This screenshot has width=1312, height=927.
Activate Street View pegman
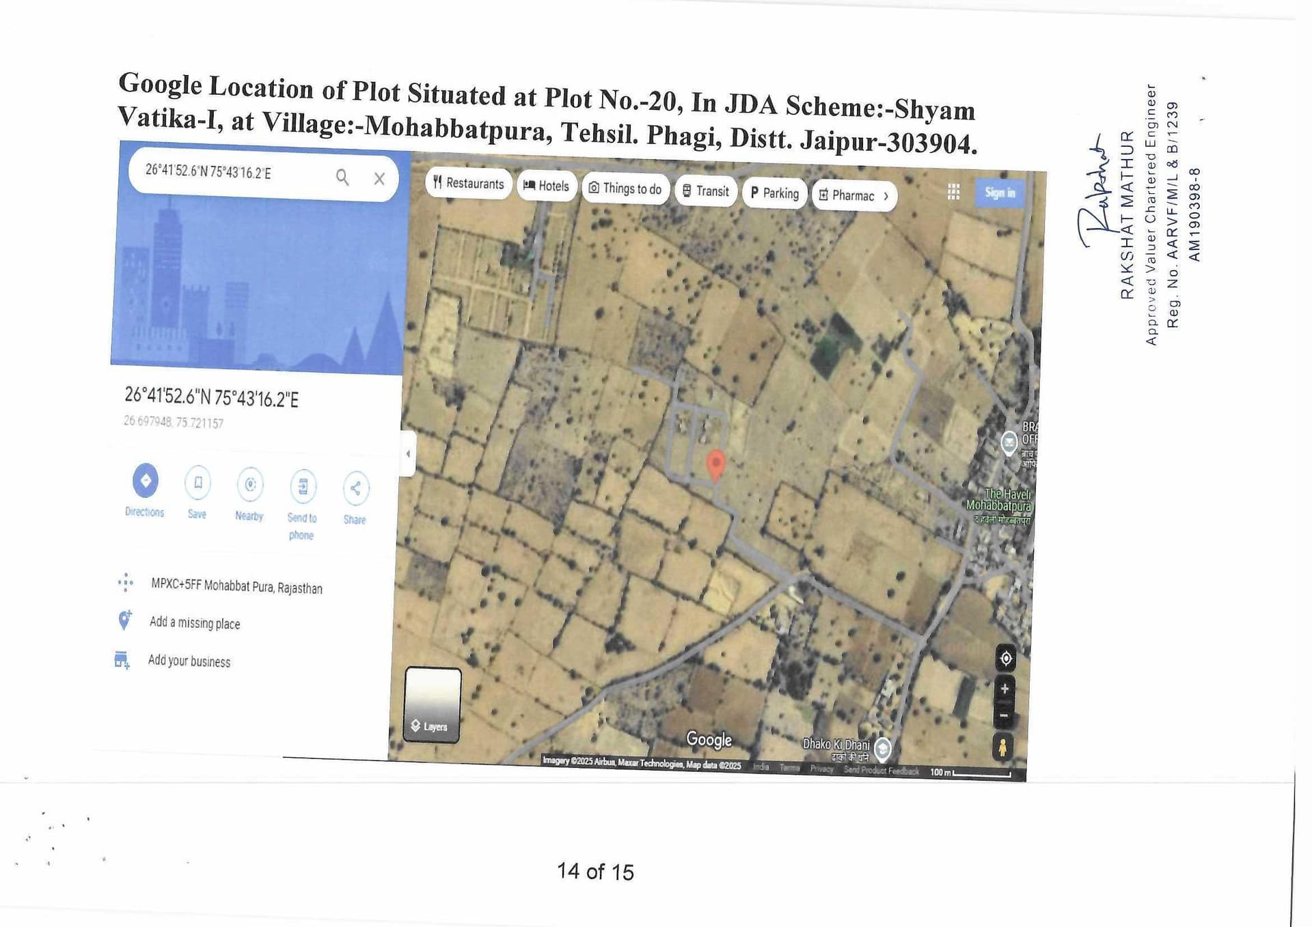click(1002, 747)
